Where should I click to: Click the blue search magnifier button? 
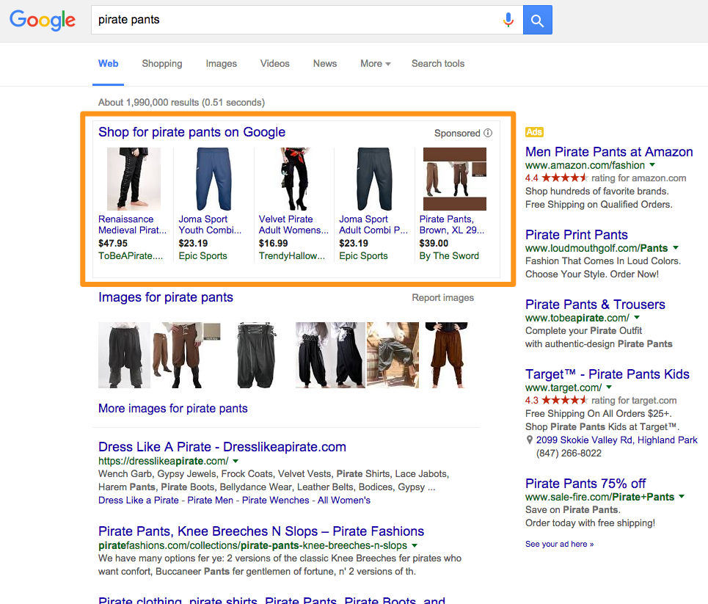click(537, 20)
